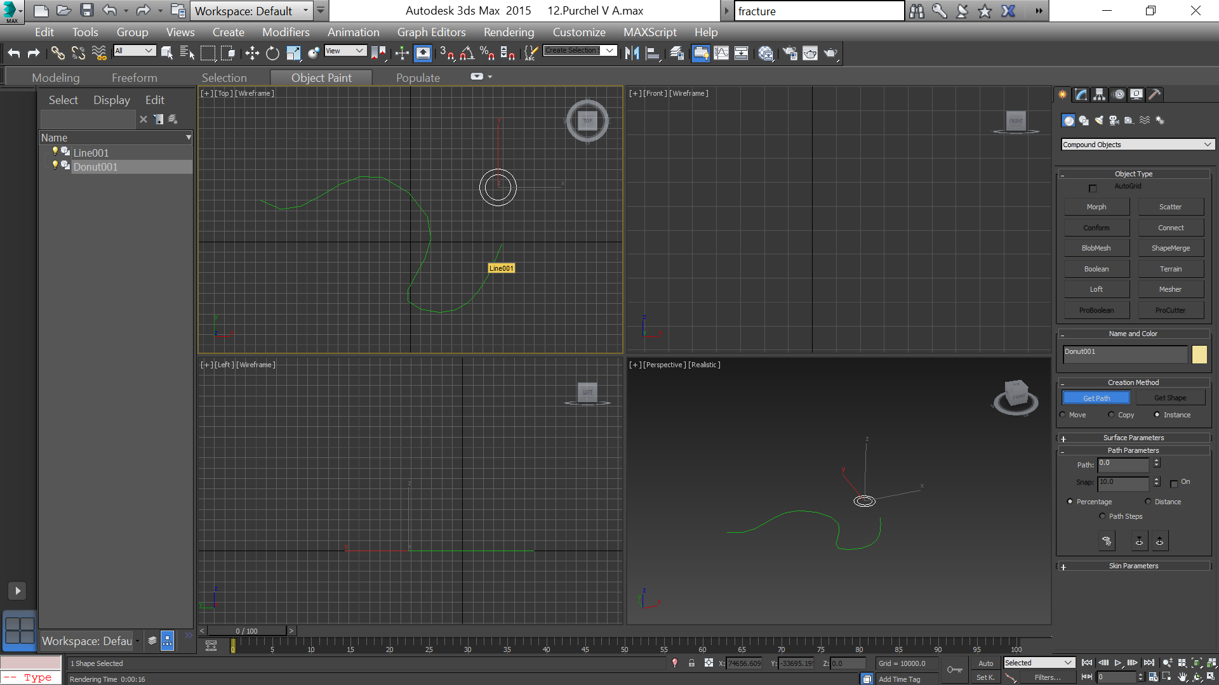Click the final teapot Render Production icon
The height and width of the screenshot is (685, 1219).
tap(830, 53)
